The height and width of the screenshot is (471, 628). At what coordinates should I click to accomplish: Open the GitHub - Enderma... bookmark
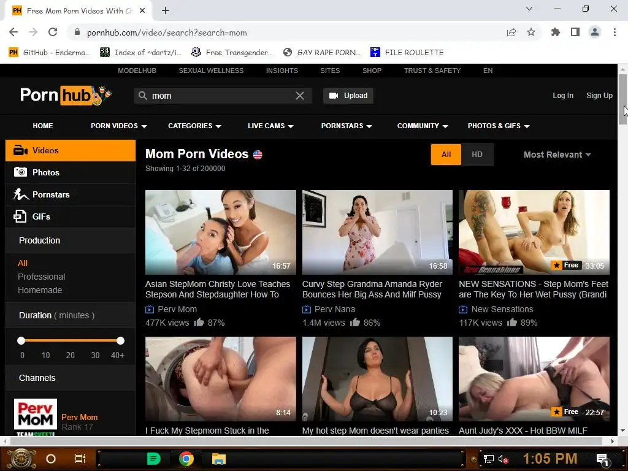(49, 53)
